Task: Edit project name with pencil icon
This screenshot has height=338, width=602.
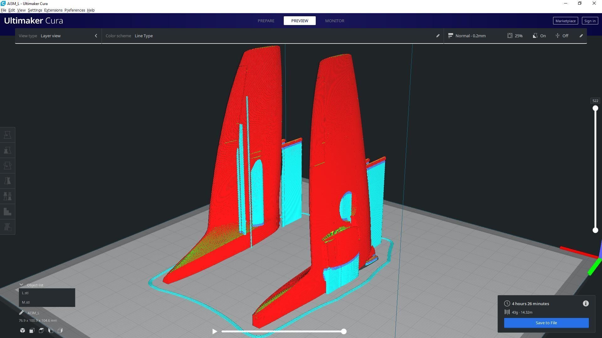Action: click(21, 313)
